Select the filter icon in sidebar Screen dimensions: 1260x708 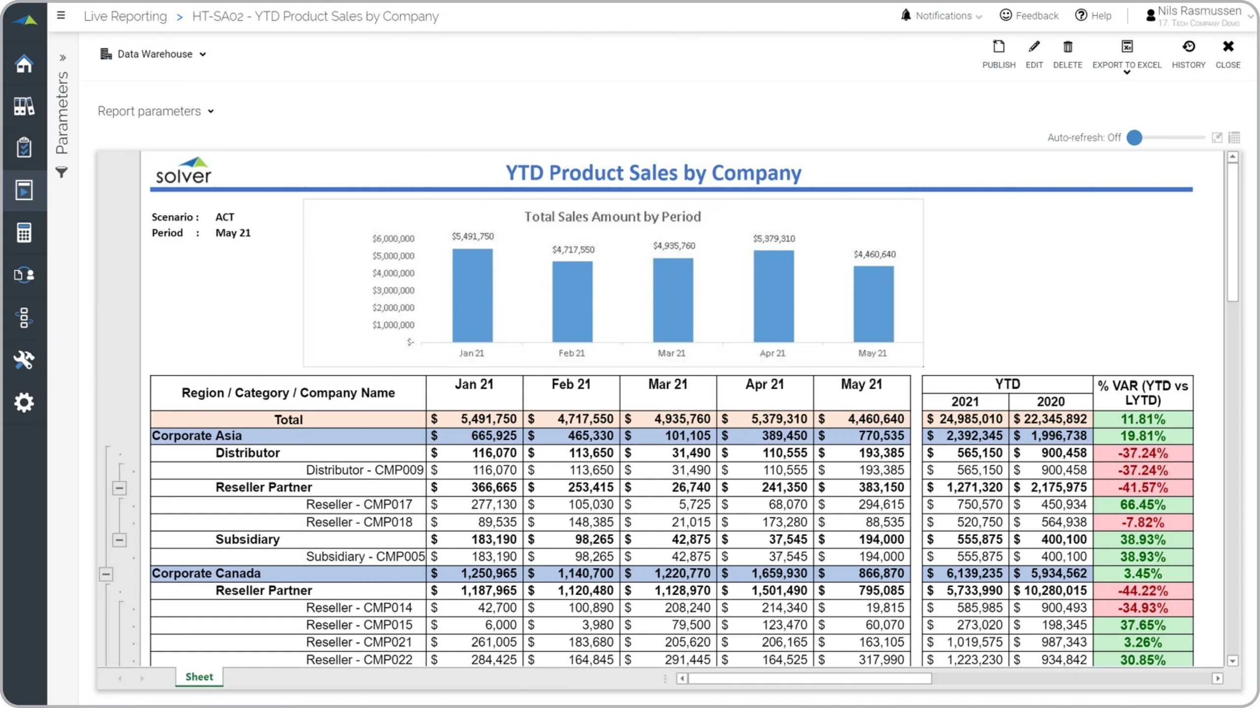click(x=62, y=171)
